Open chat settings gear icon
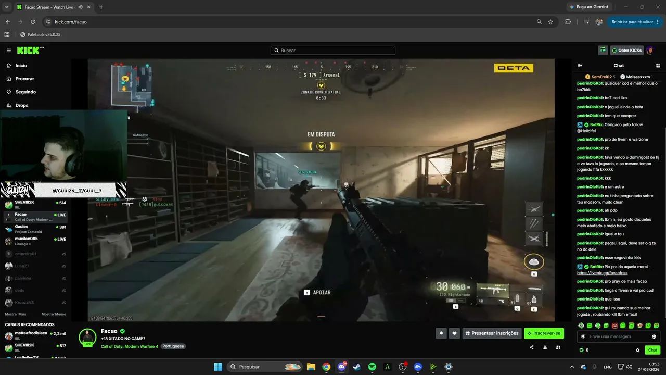Viewport: 666px width, 375px height. [637, 350]
